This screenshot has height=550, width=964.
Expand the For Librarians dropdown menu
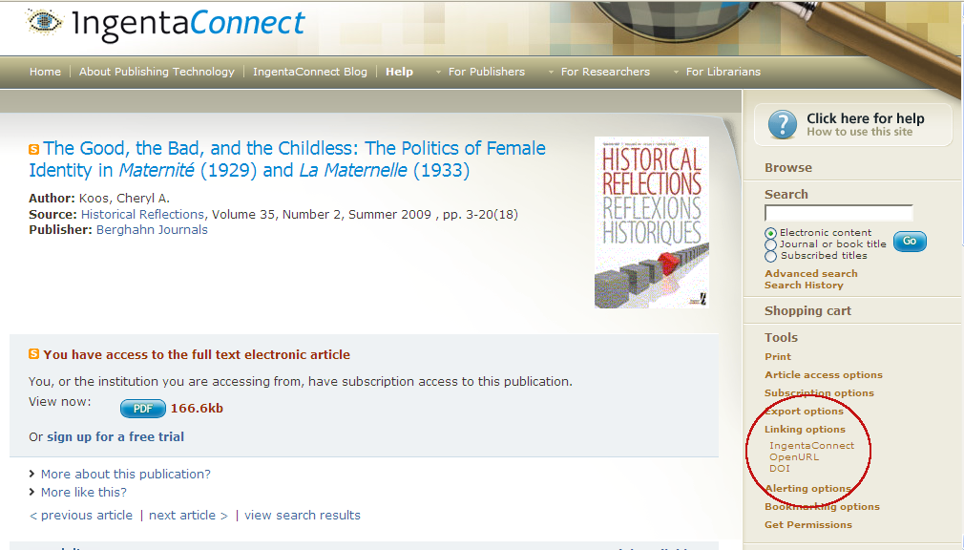click(717, 72)
